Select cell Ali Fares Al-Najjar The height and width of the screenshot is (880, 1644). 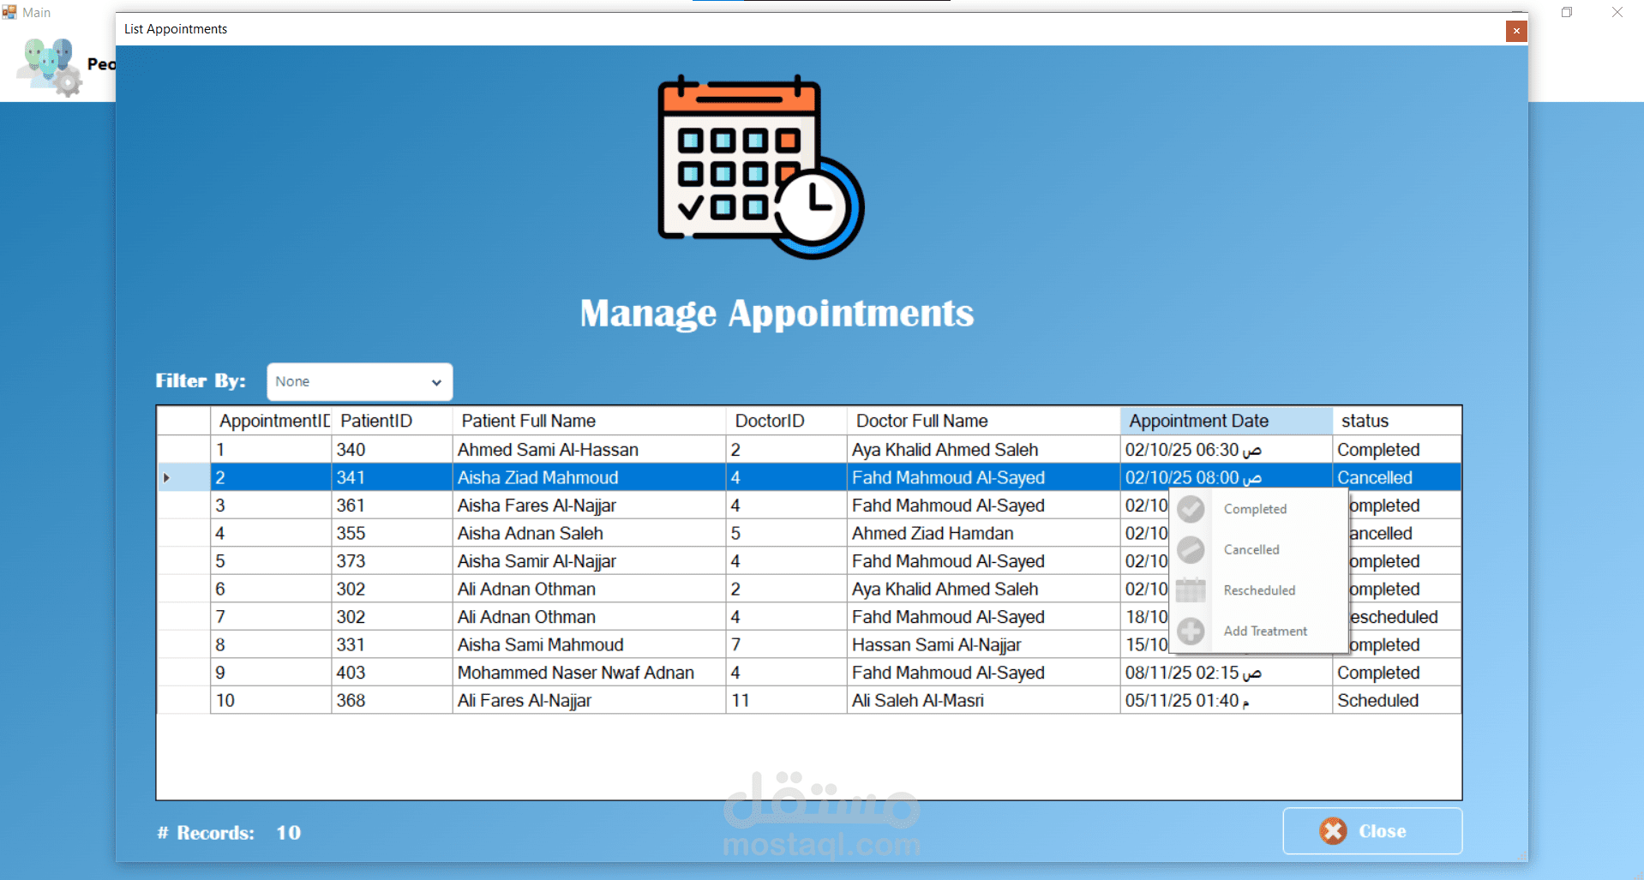point(589,700)
